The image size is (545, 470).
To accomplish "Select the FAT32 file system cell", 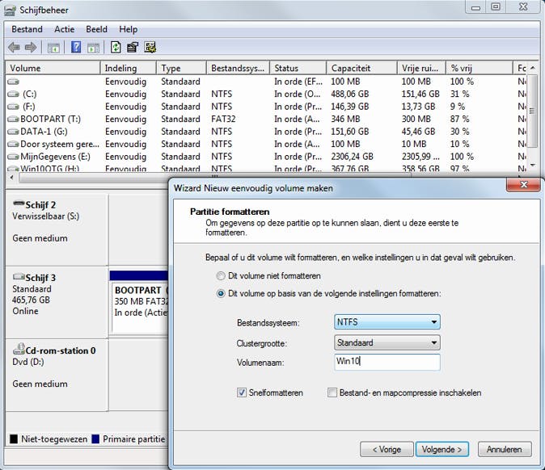I will pyautogui.click(x=223, y=119).
